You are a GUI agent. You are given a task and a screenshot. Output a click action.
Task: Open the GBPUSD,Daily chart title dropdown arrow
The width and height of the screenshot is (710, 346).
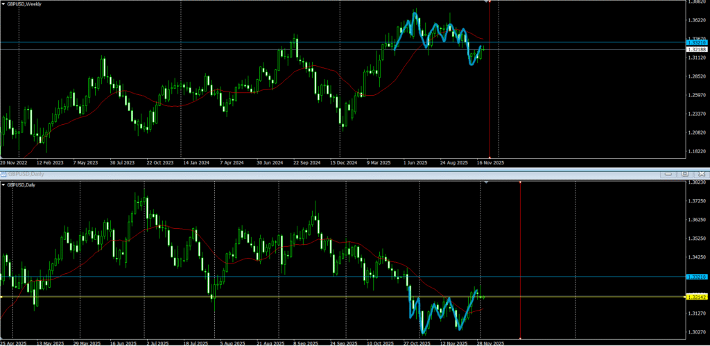coord(3,184)
